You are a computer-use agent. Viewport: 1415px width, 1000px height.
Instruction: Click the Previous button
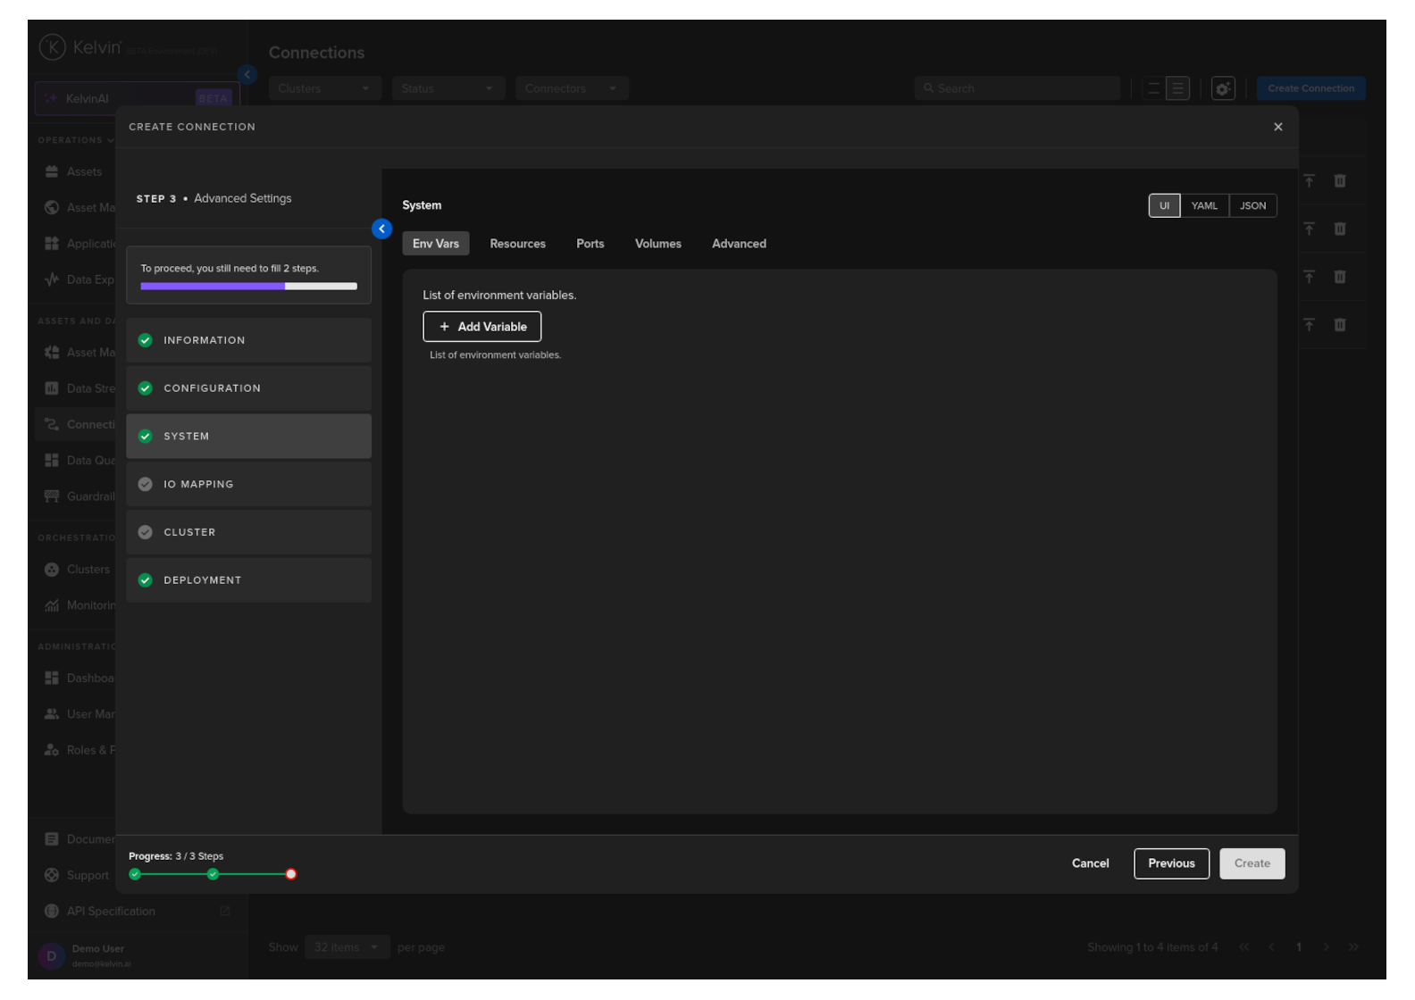pos(1170,863)
